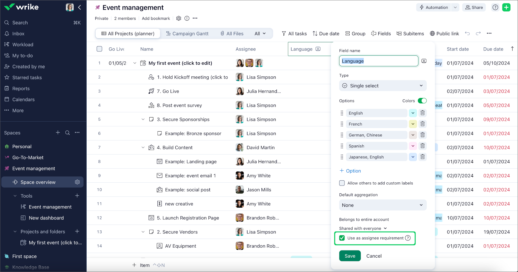Click '+ Option' to add a new option
The width and height of the screenshot is (518, 272).
(x=350, y=171)
